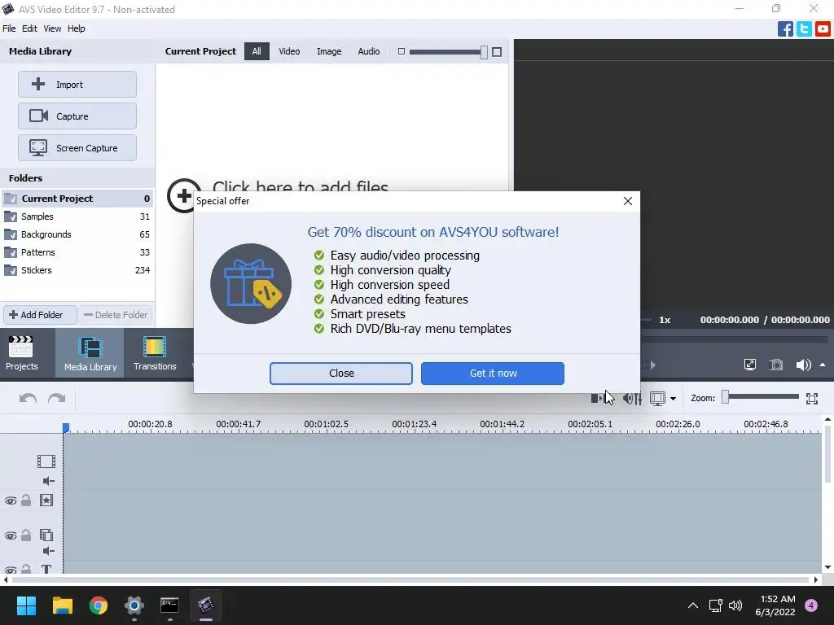Viewport: 834px width, 625px height.
Task: Select the Samples folder
Action: (x=77, y=216)
